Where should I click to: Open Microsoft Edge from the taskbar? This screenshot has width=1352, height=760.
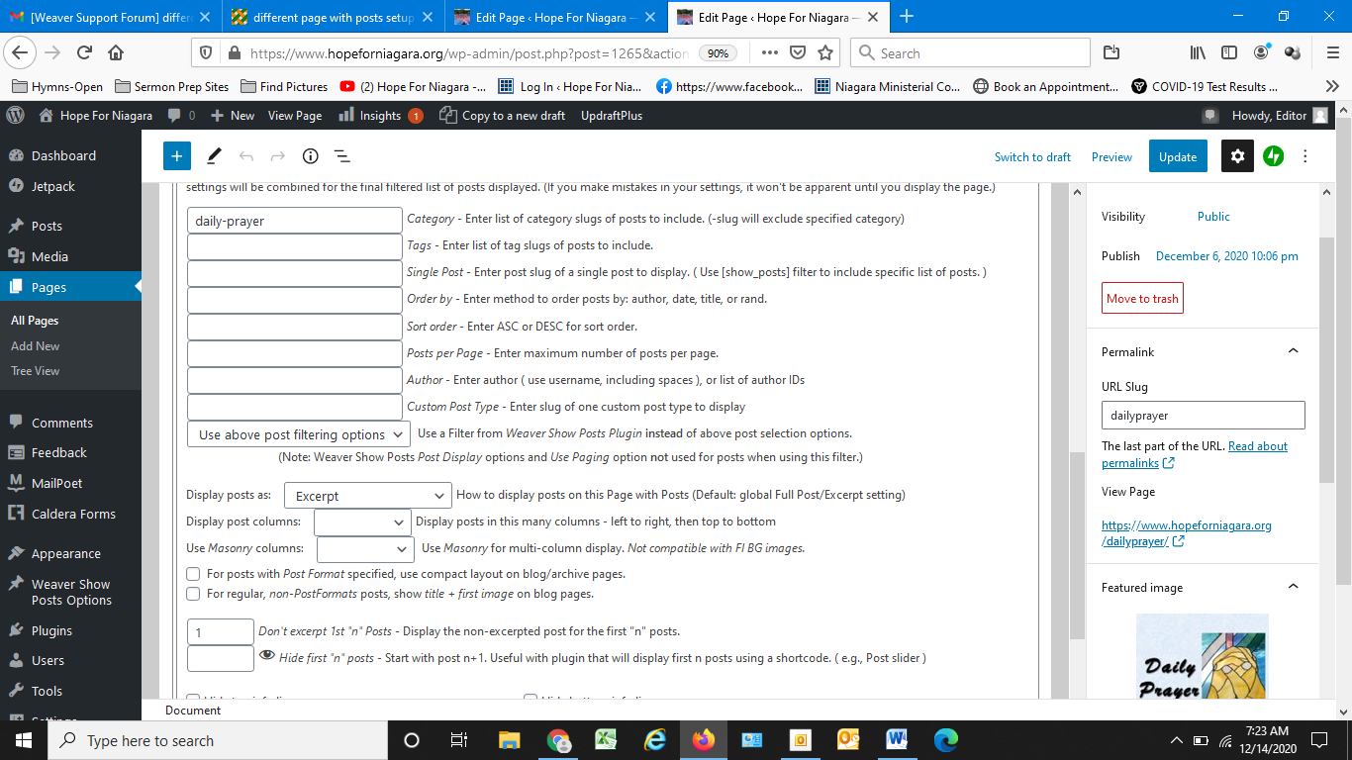coord(946,740)
